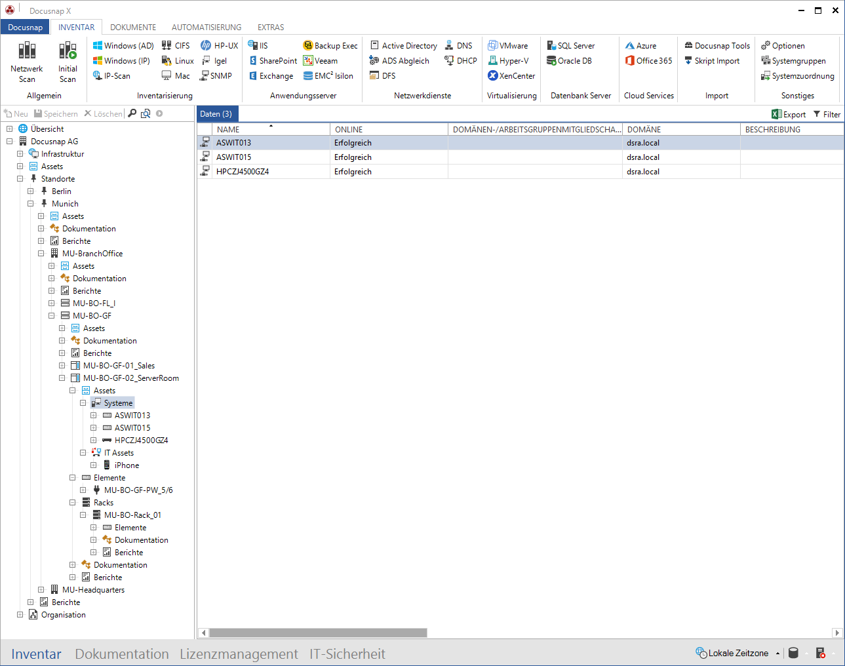Open the Hyper-V scan
The image size is (845, 666).
(x=508, y=61)
